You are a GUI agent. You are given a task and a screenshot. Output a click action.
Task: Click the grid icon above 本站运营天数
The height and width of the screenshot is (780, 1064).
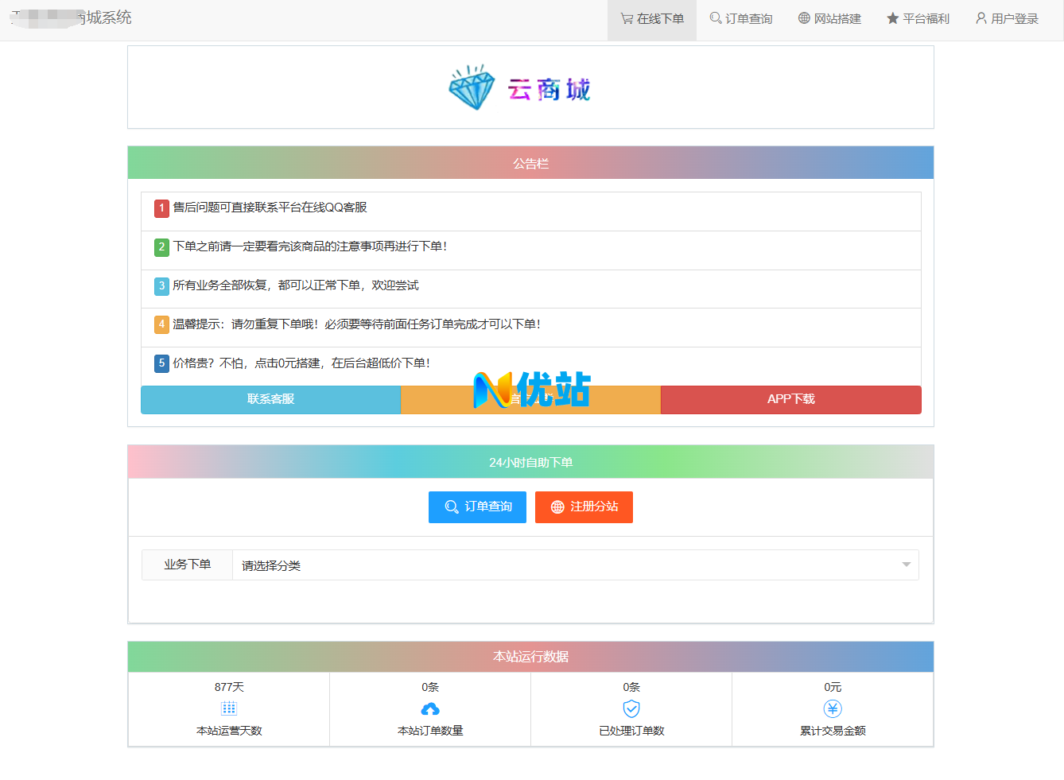click(228, 708)
